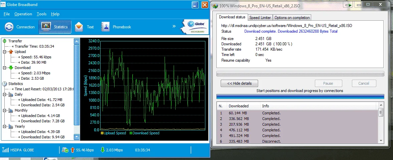The image size is (393, 160).
Task: Click the HSDPA signal strength icon
Action: pyautogui.click(x=6, y=150)
